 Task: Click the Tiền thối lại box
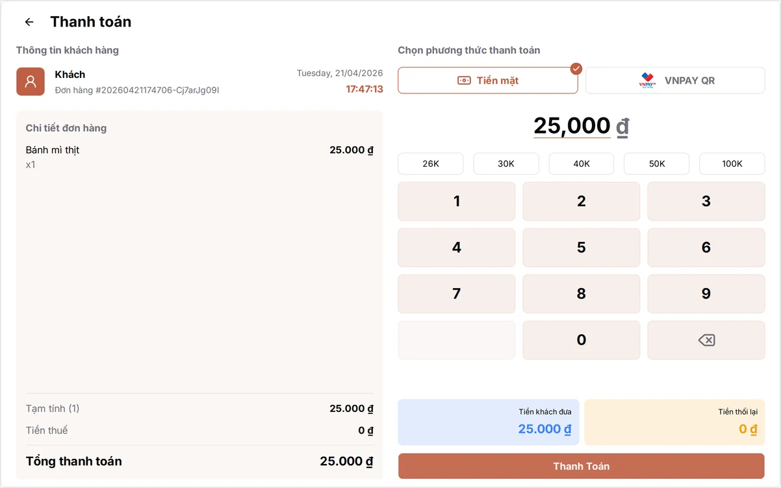[x=674, y=422]
